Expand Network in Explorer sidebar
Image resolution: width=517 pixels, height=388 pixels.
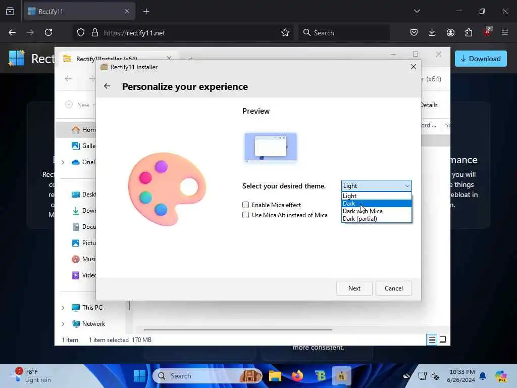tap(63, 324)
